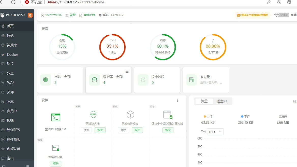This screenshot has height=167, width=297.
Task: Open the 宝塔SSH终端 1.0 icon
Action: coord(55,117)
